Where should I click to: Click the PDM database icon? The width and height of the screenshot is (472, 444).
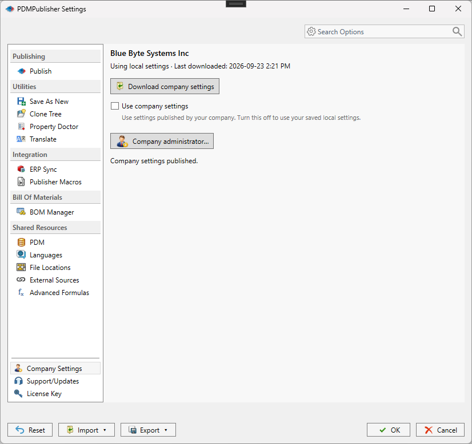[x=21, y=243]
